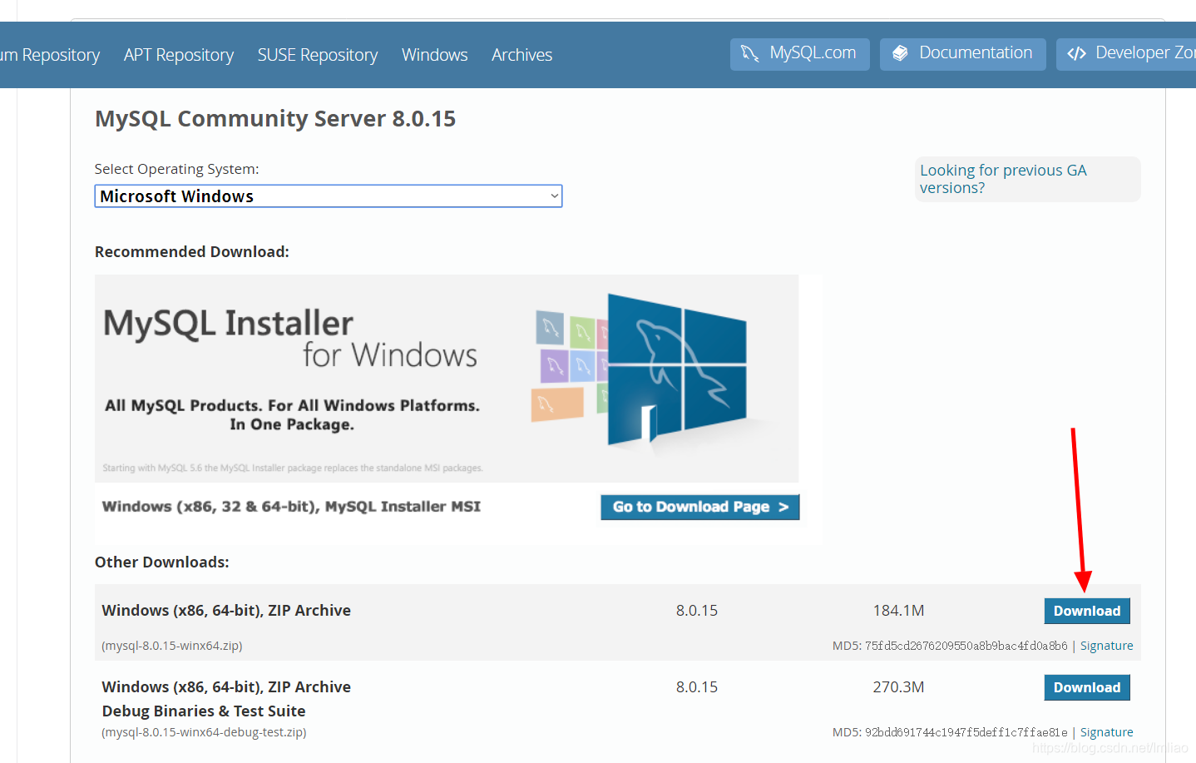Click the MD5 value starting with 92bdd69
The image size is (1196, 763).
966,732
